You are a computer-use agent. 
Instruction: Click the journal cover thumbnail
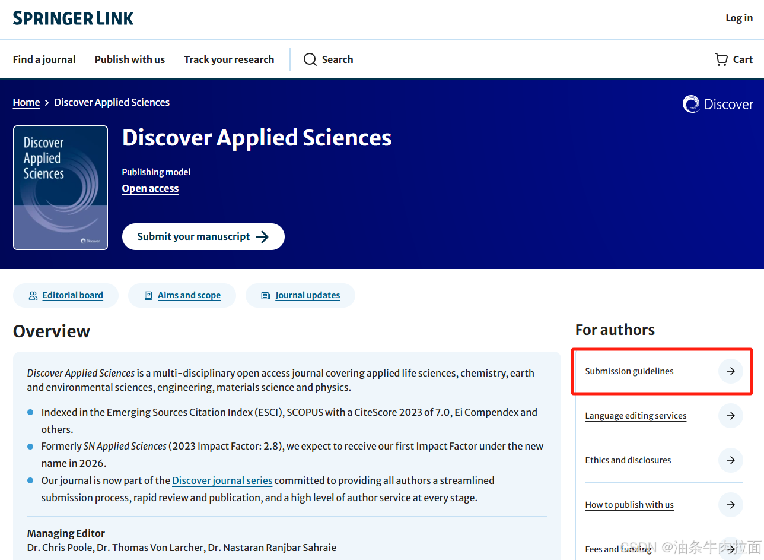point(61,188)
